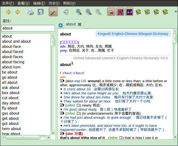Screen dimensions: 178x146
Task: Zoom out with the minus magnifier
Action: [x=89, y=12]
